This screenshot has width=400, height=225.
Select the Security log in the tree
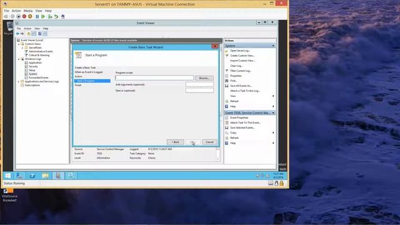coord(33,66)
